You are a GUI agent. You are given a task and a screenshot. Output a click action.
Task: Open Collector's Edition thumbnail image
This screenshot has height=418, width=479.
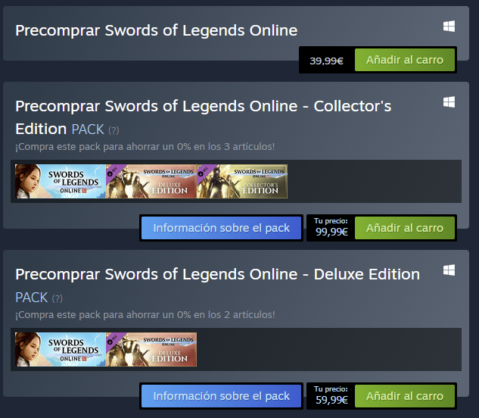point(242,182)
